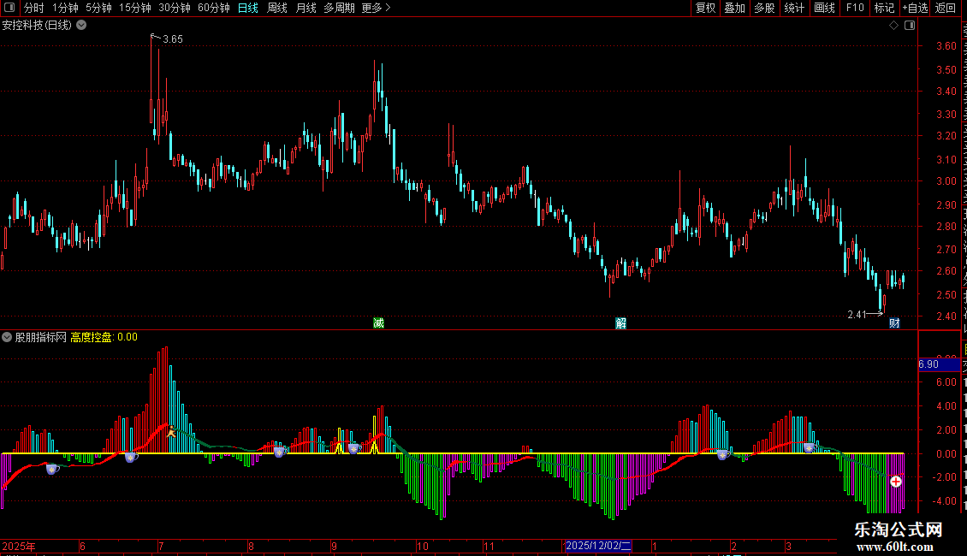Screen dimensions: 967x556
Task: Click the cup signal icon before month 7
Action: pyautogui.click(x=131, y=458)
